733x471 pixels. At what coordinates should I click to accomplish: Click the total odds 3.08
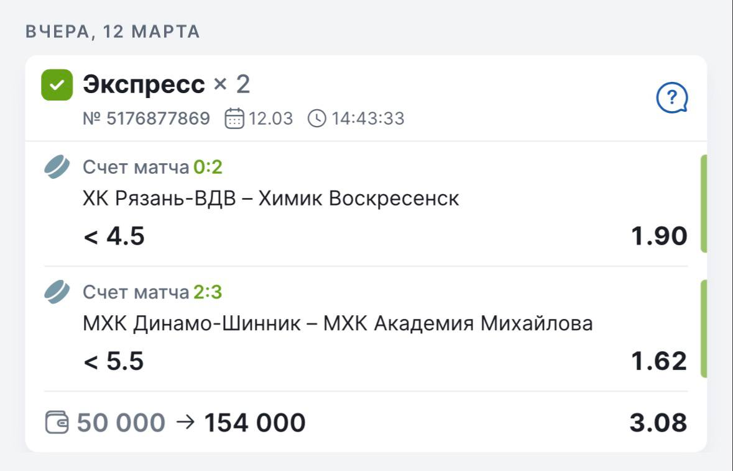click(x=658, y=423)
